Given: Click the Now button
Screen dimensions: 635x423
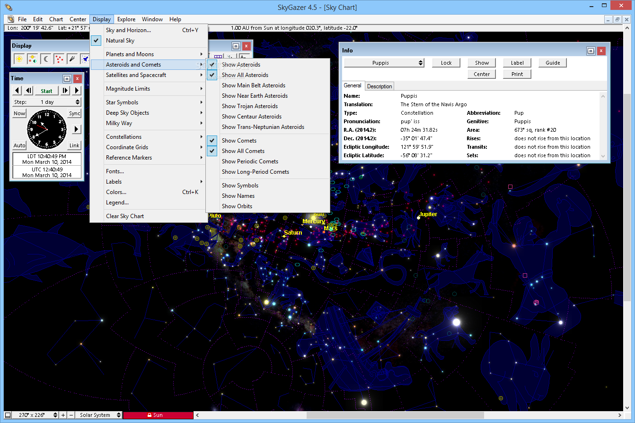Looking at the screenshot, I should pyautogui.click(x=19, y=113).
